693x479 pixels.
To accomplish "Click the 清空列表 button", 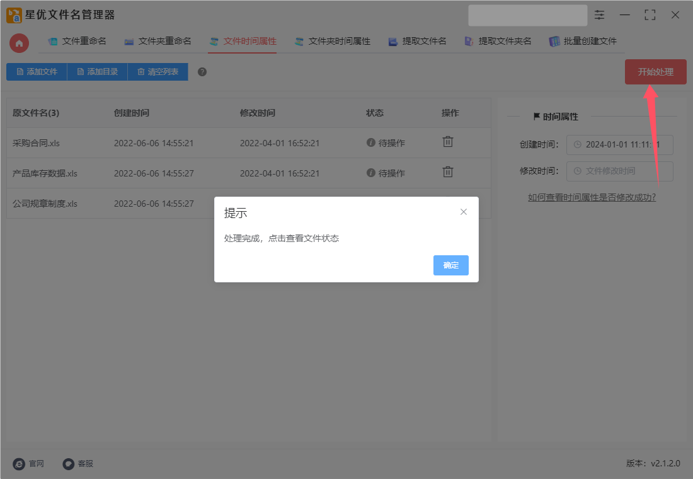I will 157,72.
